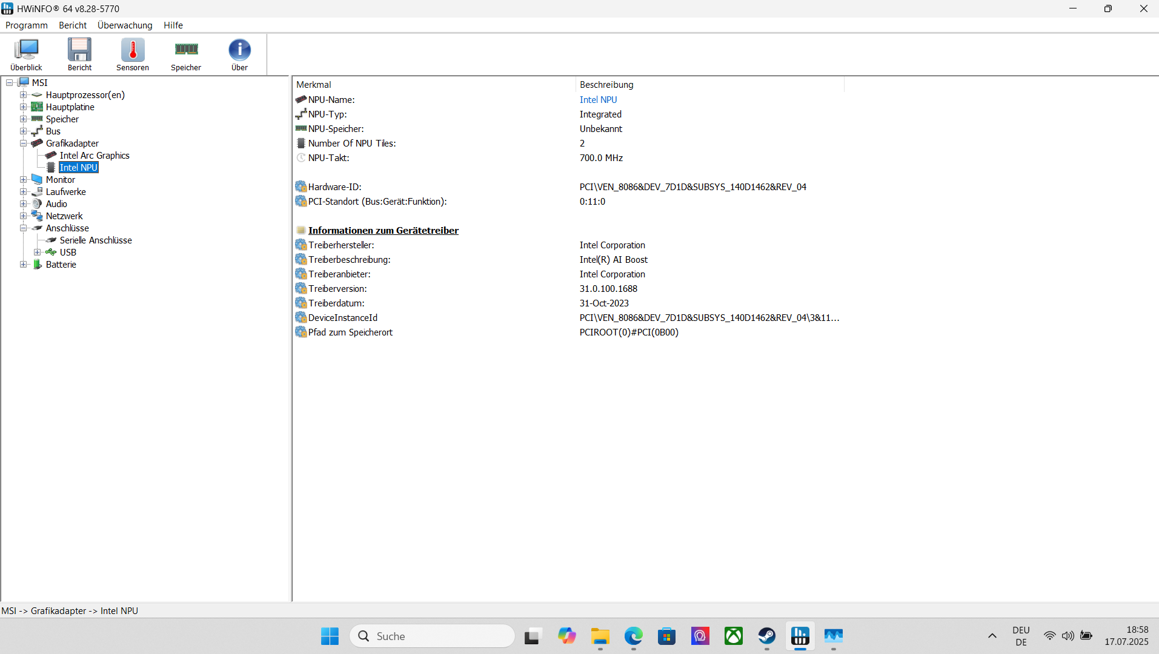The width and height of the screenshot is (1159, 654).
Task: Open the Über info icon
Action: (x=239, y=54)
